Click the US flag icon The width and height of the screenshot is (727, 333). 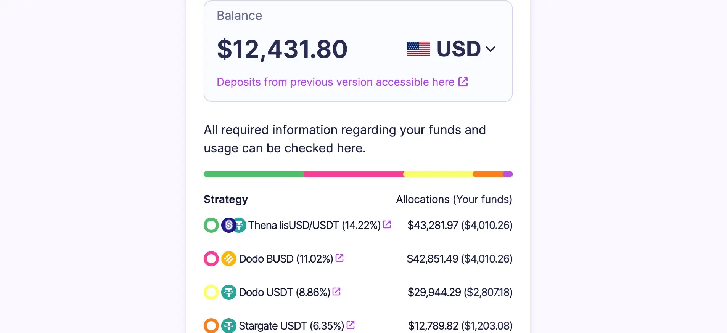pyautogui.click(x=418, y=49)
